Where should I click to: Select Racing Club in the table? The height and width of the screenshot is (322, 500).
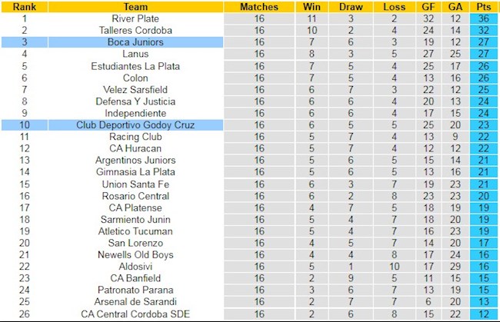(x=135, y=137)
